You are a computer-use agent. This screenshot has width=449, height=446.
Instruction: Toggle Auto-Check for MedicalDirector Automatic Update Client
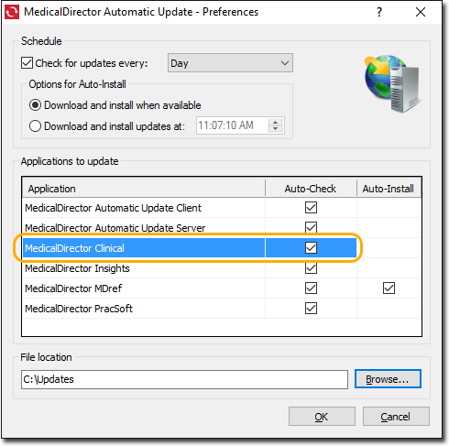point(311,208)
